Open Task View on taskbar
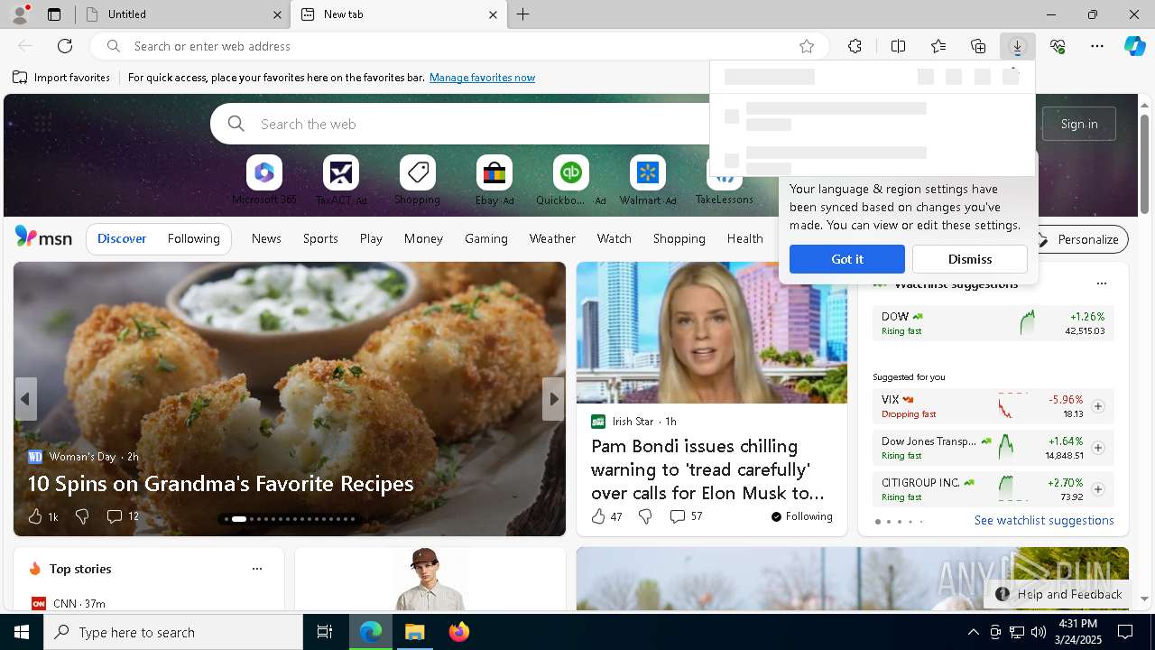The width and height of the screenshot is (1155, 650). [x=325, y=632]
